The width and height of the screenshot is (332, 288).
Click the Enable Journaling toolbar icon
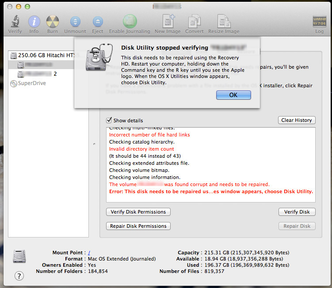(130, 21)
